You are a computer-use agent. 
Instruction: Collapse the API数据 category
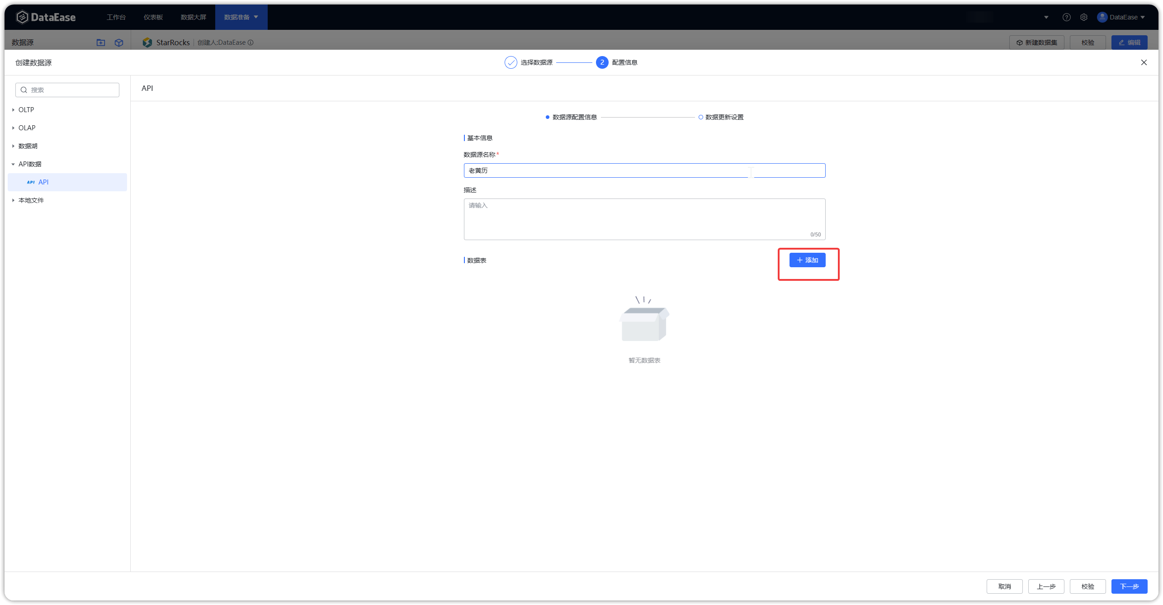point(13,164)
